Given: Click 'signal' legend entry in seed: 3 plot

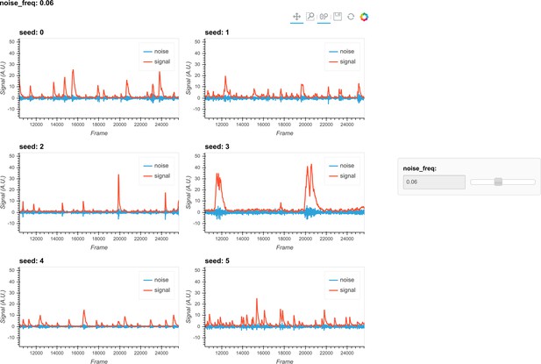Looking at the screenshot, I should point(343,176).
